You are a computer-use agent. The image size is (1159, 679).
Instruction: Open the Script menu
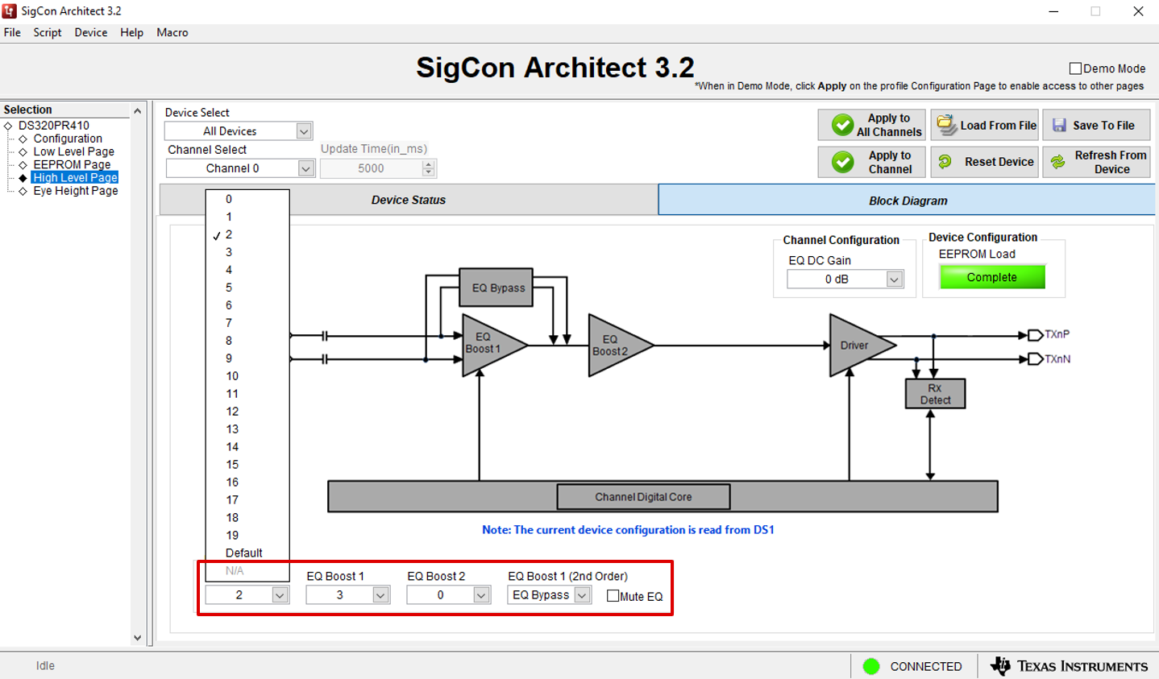pyautogui.click(x=48, y=32)
